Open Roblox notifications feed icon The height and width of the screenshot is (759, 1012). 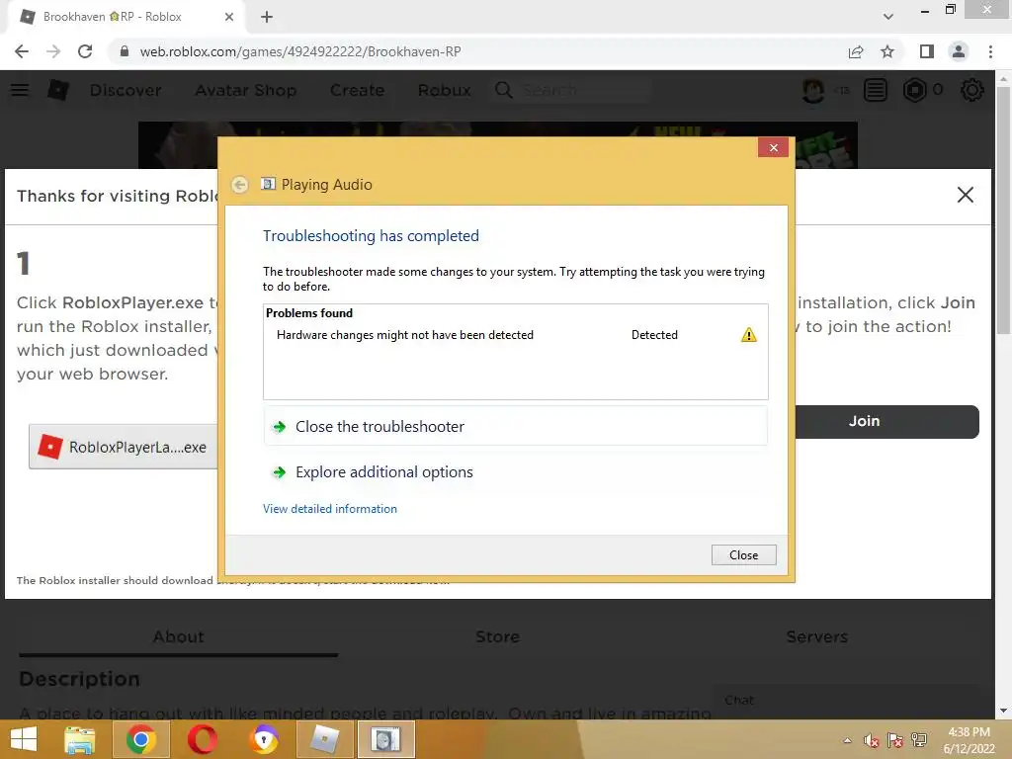pos(876,90)
